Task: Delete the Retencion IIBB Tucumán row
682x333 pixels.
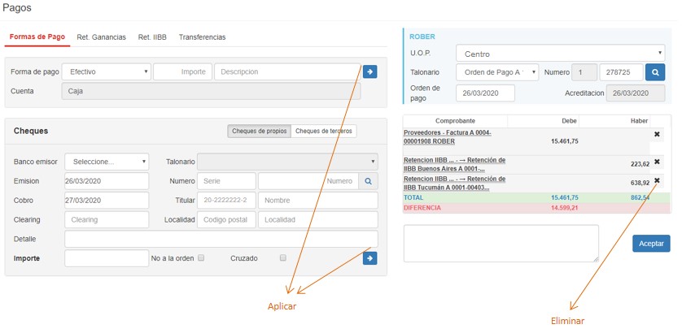Action: pos(657,181)
